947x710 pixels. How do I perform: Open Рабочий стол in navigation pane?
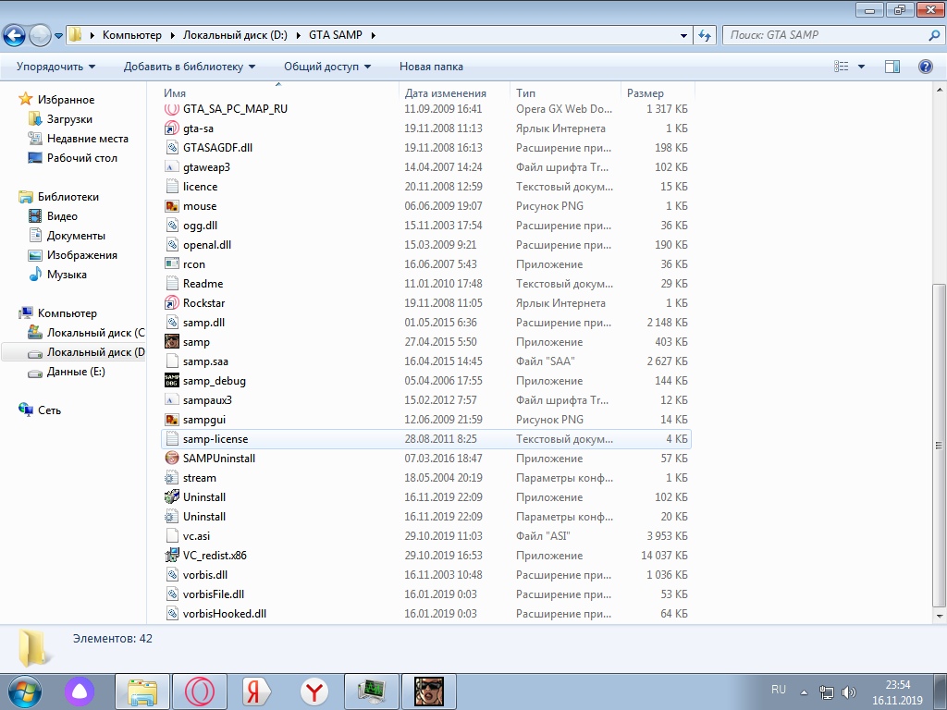point(82,157)
